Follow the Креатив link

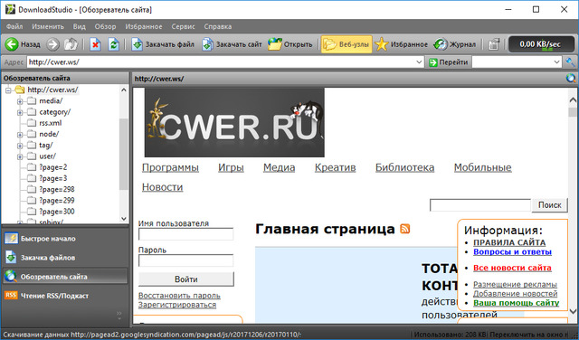pos(335,167)
